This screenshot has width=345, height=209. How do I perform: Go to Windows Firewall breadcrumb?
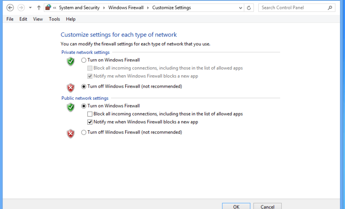click(x=126, y=8)
